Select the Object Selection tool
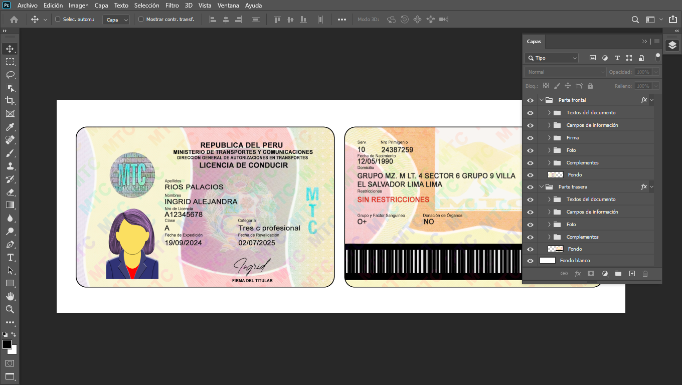 pos(10,88)
